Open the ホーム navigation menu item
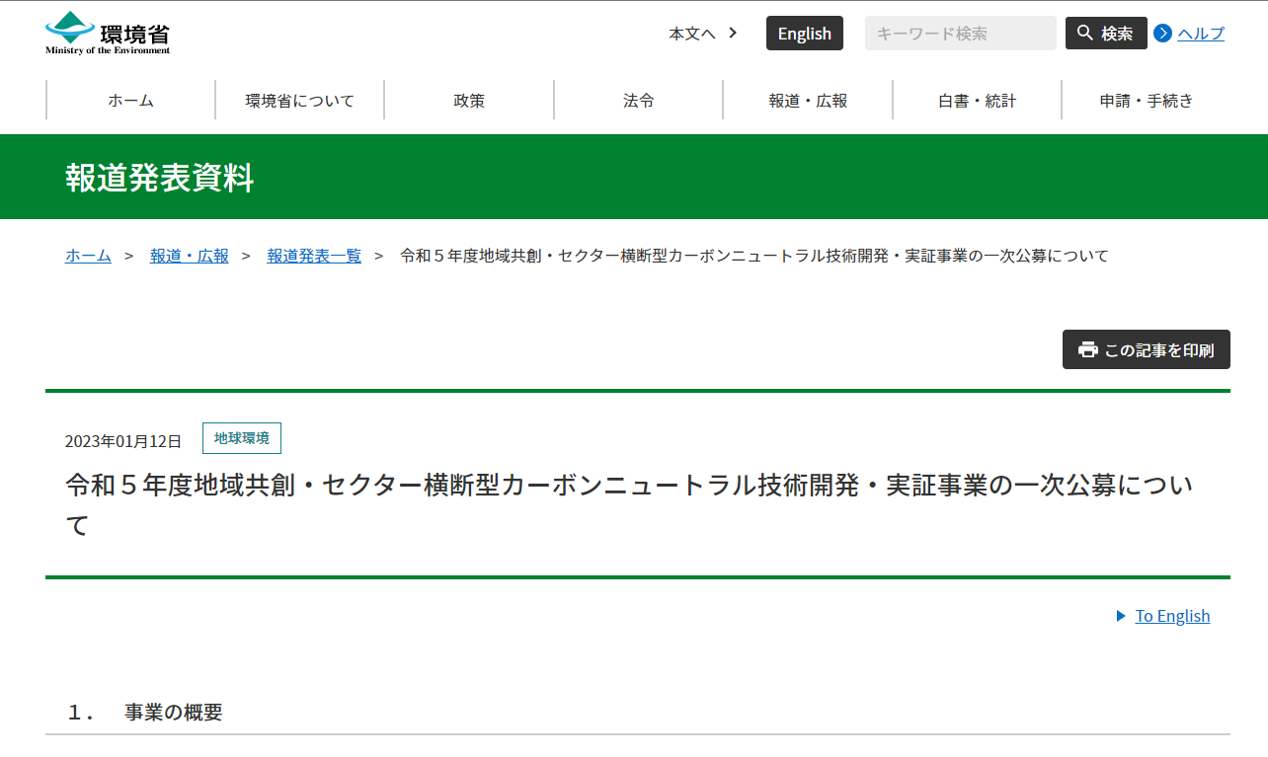This screenshot has width=1268, height=757. [130, 101]
